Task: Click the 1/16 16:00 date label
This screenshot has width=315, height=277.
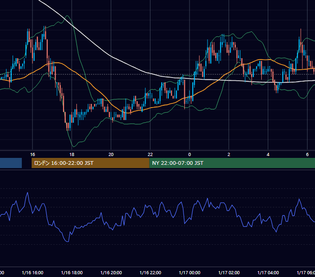Action: [x=32, y=272]
